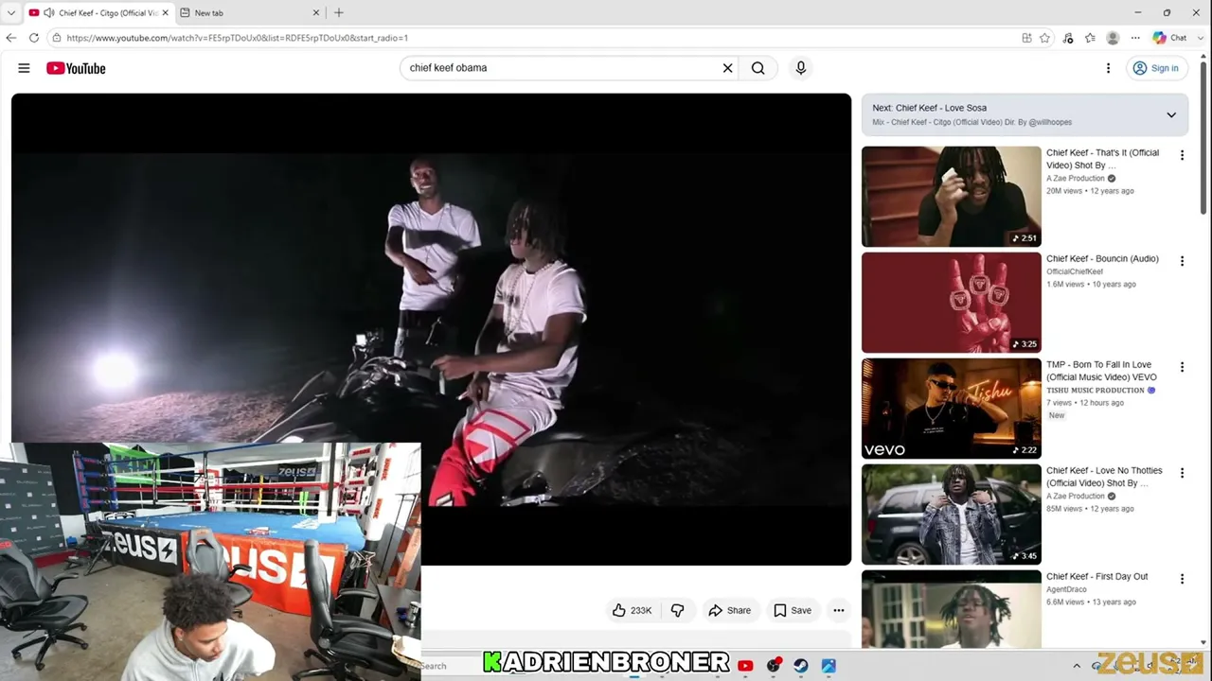Open a new browser tab with plus
The width and height of the screenshot is (1212, 681).
339,13
